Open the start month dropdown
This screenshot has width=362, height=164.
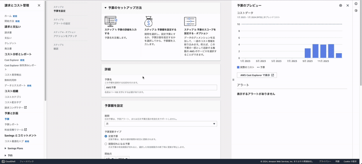[x=110, y=158]
